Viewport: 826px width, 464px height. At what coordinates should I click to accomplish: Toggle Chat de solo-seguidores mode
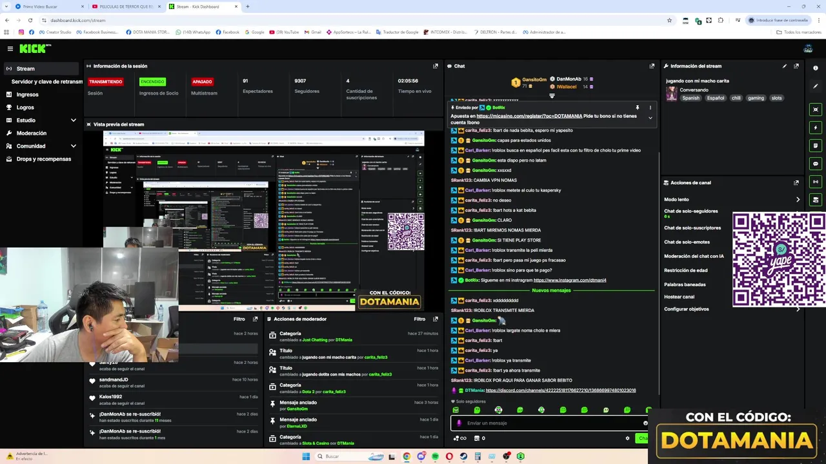pyautogui.click(x=691, y=211)
